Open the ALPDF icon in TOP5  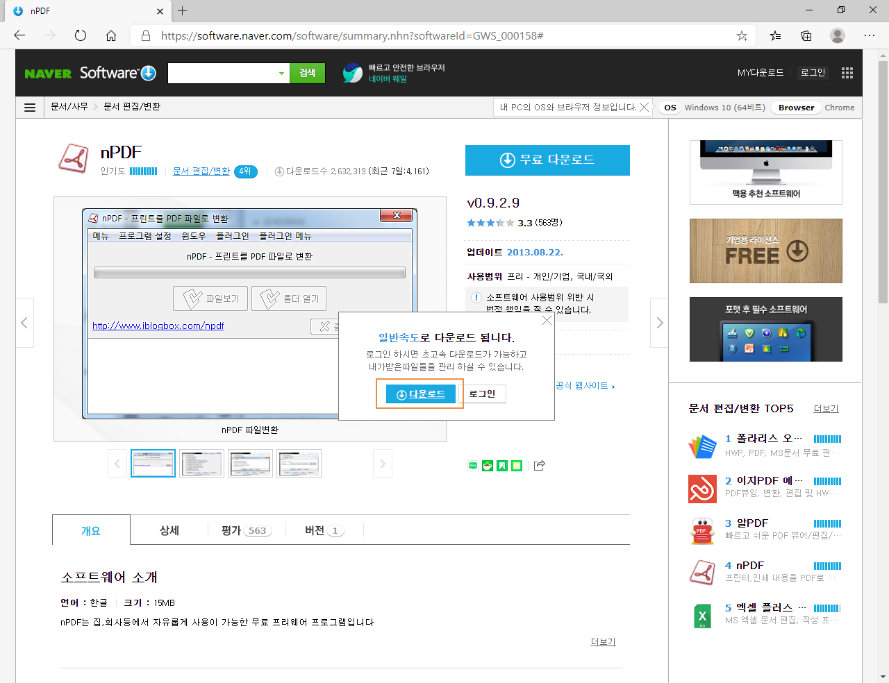pyautogui.click(x=702, y=531)
